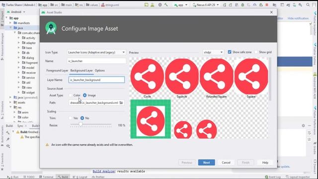The width and height of the screenshot is (318, 179).
Task: Uncheck Show safe zone checkbox
Action: [230, 52]
